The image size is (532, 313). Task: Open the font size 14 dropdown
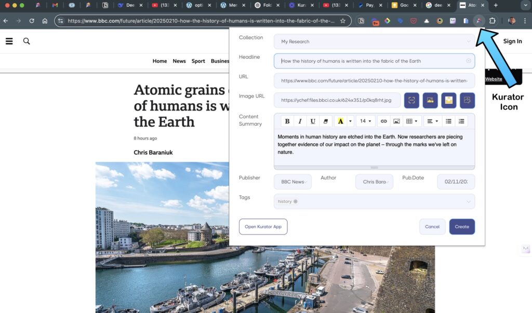click(x=365, y=121)
